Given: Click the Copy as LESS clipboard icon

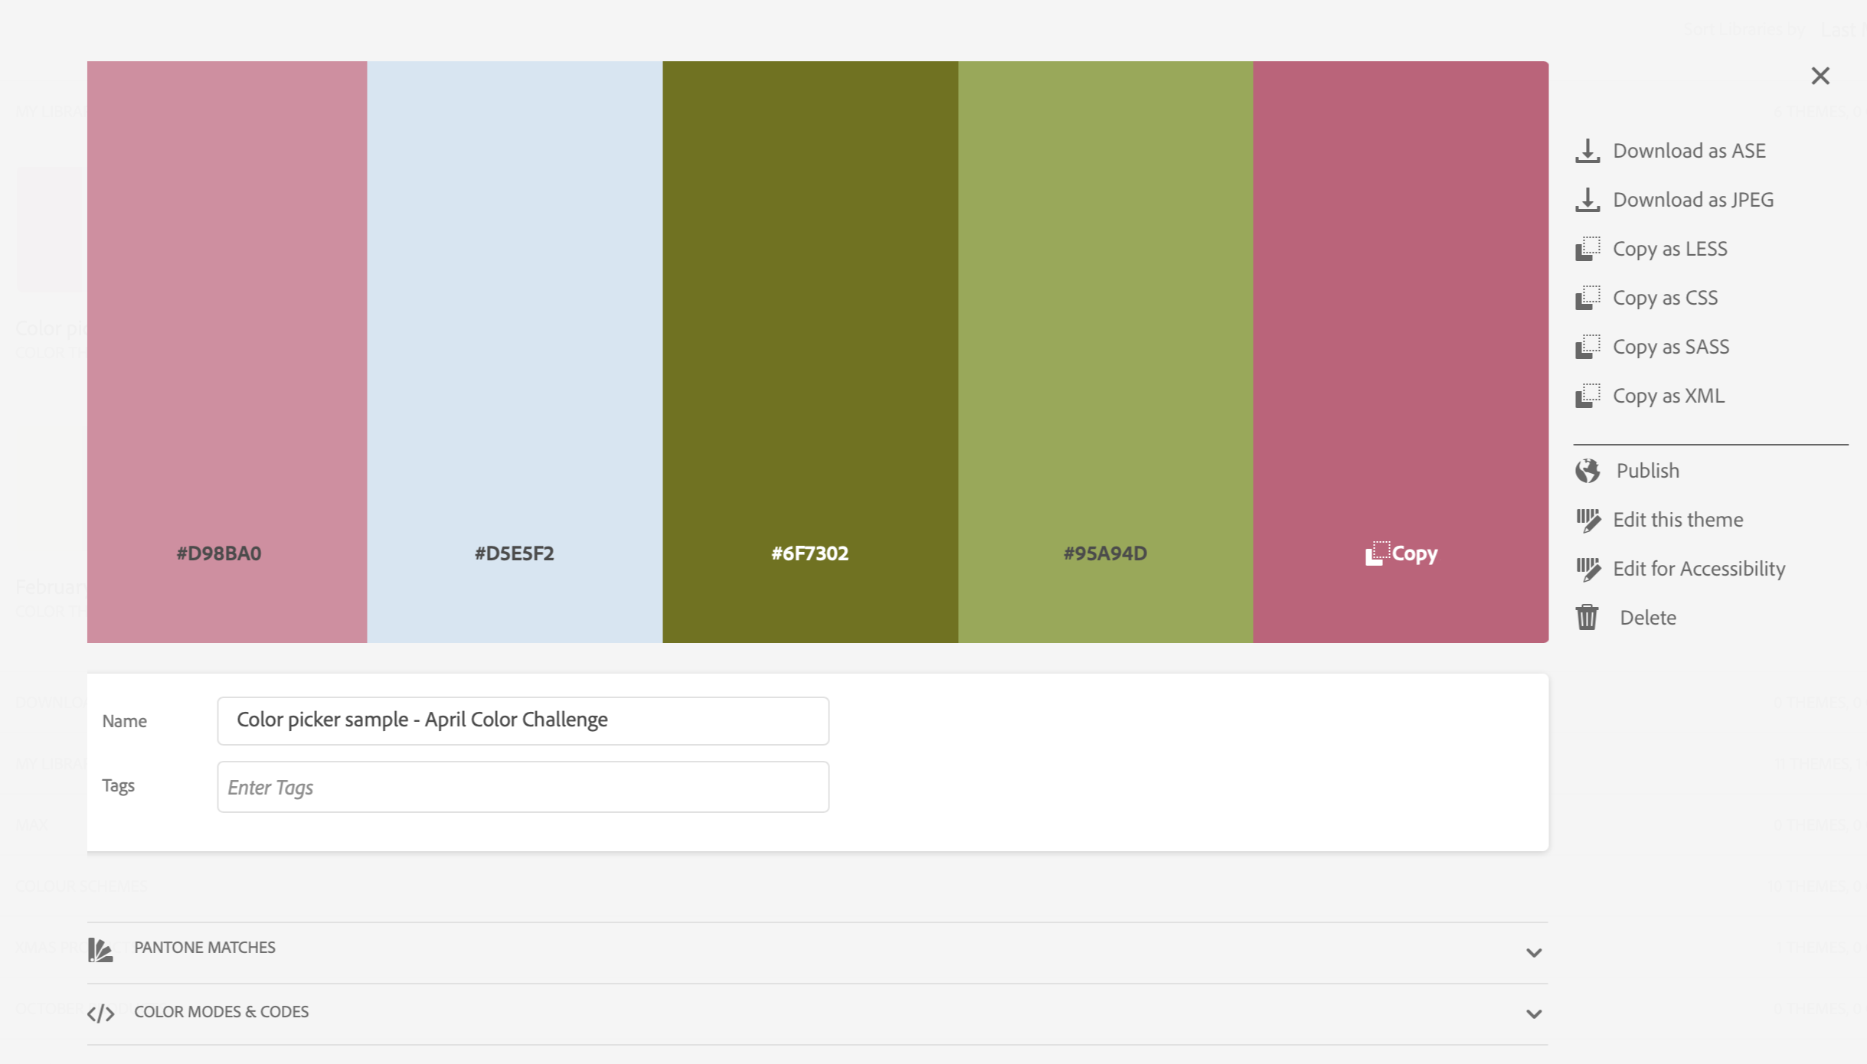Looking at the screenshot, I should point(1587,249).
